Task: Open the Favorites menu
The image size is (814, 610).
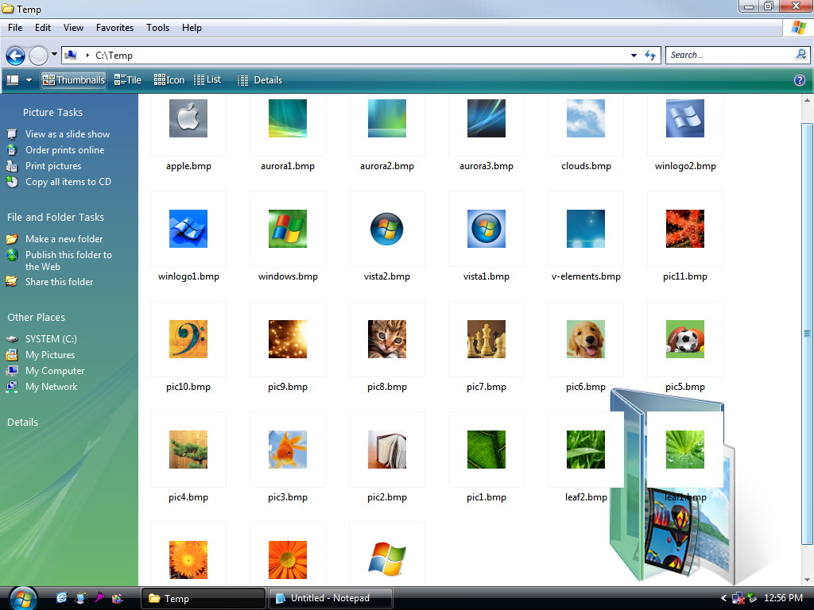Action: point(114,28)
